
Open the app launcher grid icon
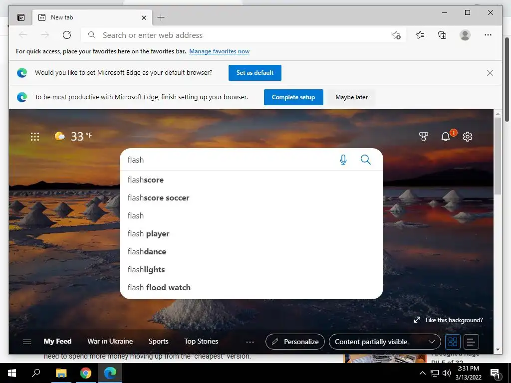tap(35, 137)
